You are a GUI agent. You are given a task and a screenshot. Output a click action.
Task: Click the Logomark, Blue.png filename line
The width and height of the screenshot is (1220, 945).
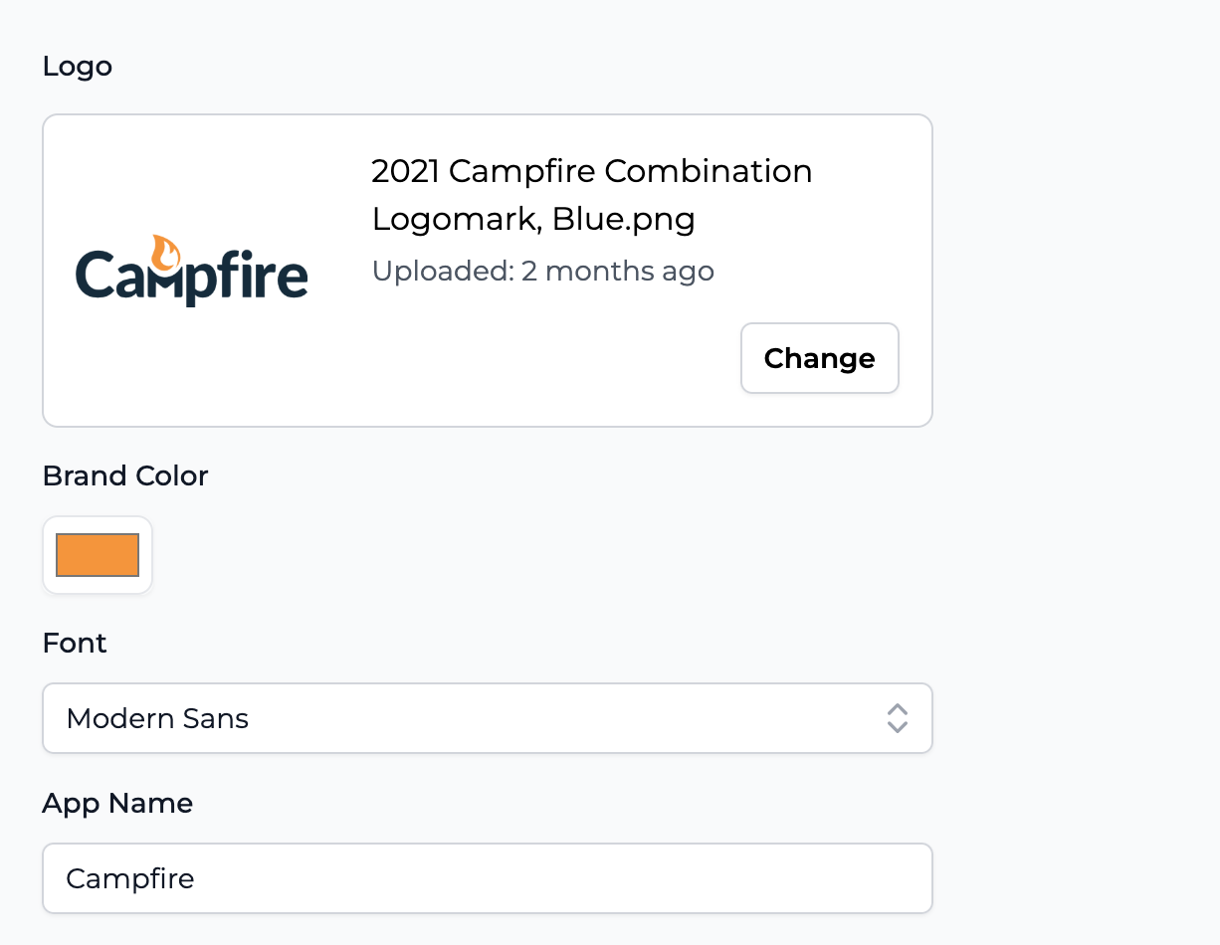tap(533, 219)
